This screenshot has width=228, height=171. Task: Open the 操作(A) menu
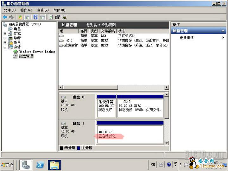26,10
